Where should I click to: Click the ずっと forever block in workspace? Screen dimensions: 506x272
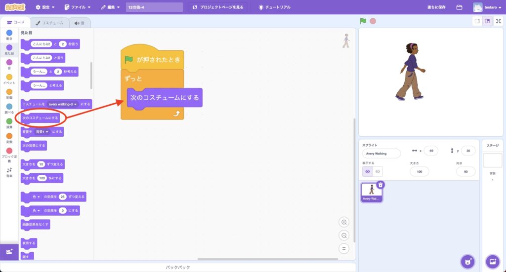[x=133, y=78]
